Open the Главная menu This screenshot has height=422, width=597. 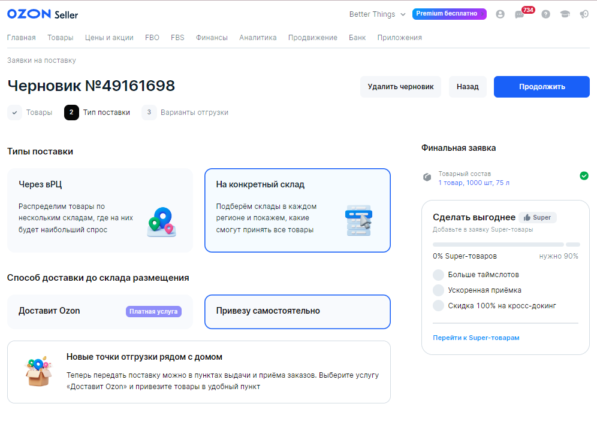pos(22,38)
